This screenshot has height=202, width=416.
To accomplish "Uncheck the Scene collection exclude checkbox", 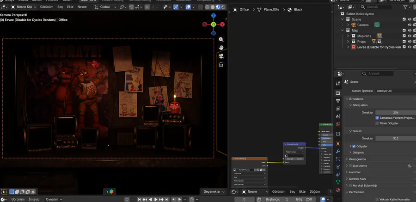I will point(404,19).
